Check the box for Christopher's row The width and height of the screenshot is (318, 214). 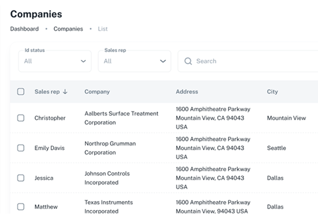coord(21,118)
